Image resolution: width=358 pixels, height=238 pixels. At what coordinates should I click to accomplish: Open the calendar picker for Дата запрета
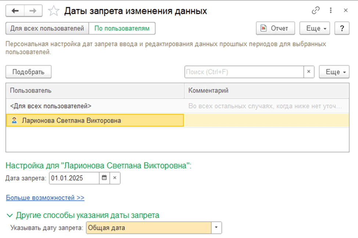tap(104, 178)
